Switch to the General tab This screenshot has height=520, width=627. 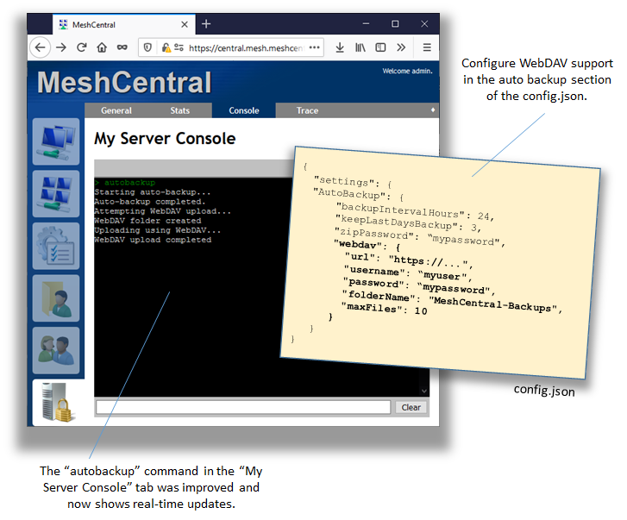tap(116, 110)
